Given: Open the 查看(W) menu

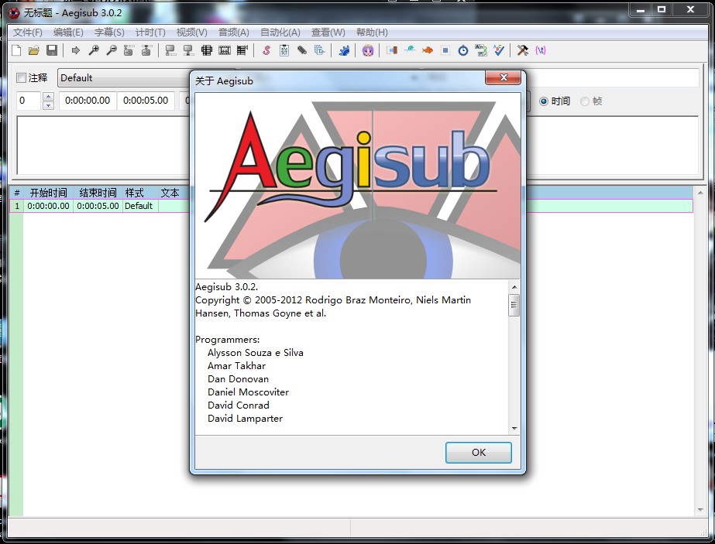Looking at the screenshot, I should click(328, 33).
